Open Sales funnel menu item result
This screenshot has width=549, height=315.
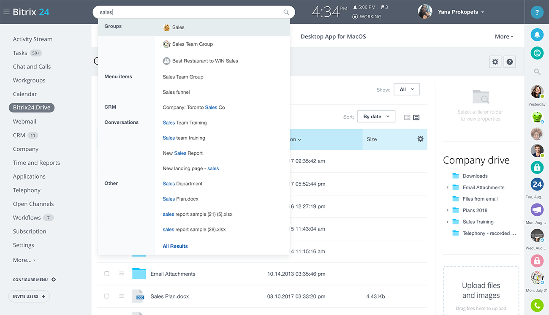[176, 92]
